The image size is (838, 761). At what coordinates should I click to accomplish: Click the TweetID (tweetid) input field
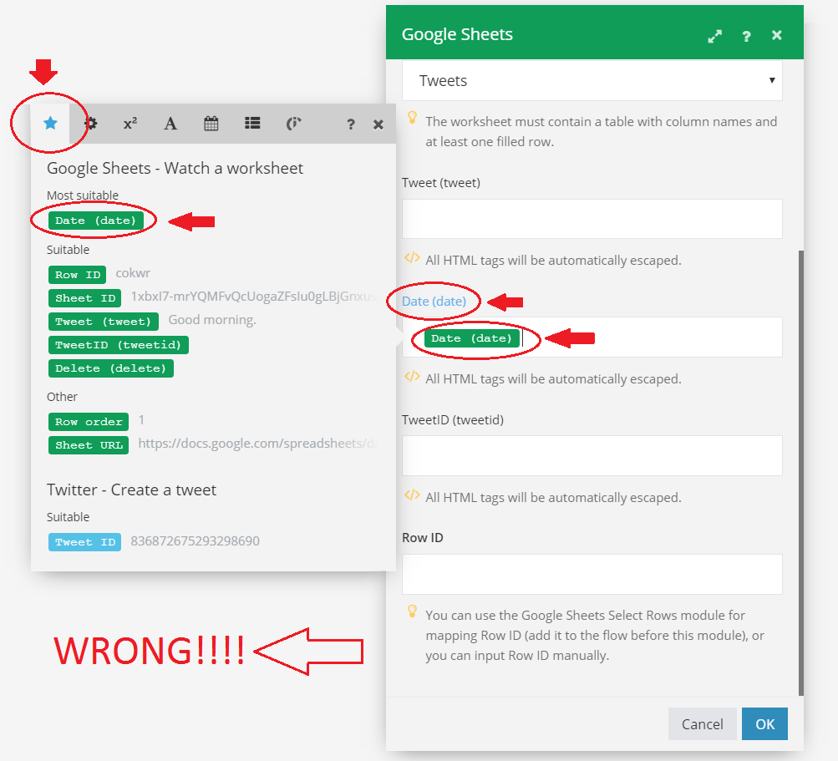point(592,456)
